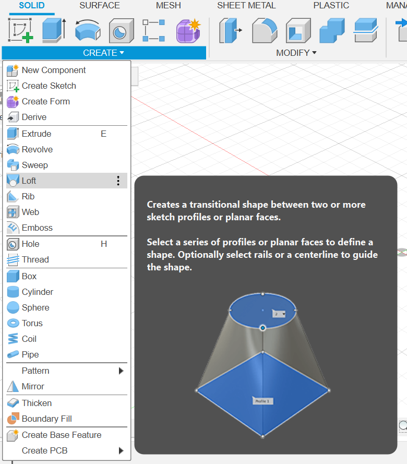407x464 pixels.
Task: Expand the MODIFY dropdown menu
Action: tap(296, 53)
